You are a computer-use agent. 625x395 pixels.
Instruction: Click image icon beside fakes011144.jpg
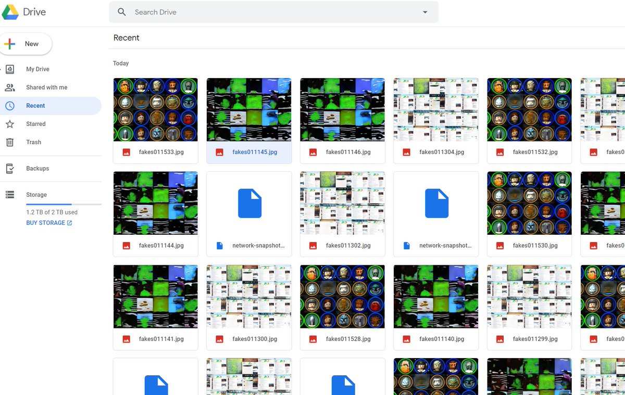126,246
